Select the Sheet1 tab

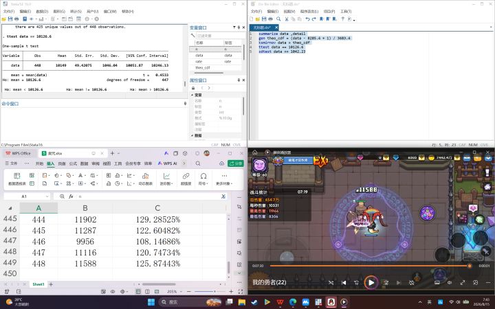(x=38, y=284)
